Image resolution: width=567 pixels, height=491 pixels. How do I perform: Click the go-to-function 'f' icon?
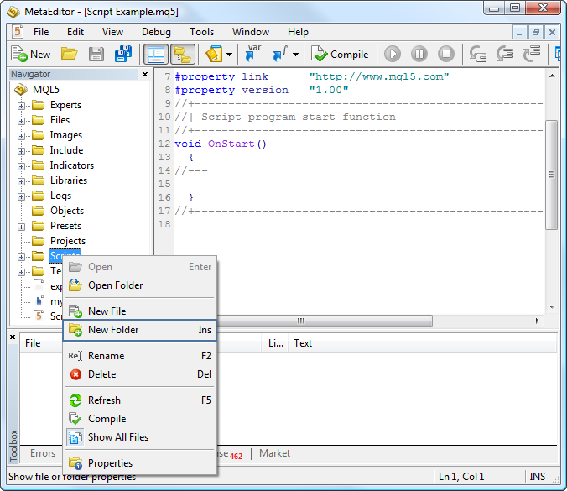pyautogui.click(x=280, y=54)
